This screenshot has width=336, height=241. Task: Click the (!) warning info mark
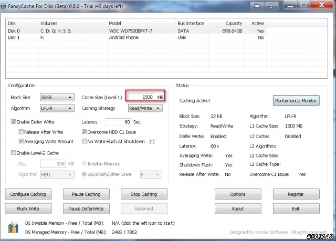(152, 141)
